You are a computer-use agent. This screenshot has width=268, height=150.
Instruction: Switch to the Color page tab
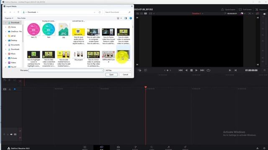[152, 148]
